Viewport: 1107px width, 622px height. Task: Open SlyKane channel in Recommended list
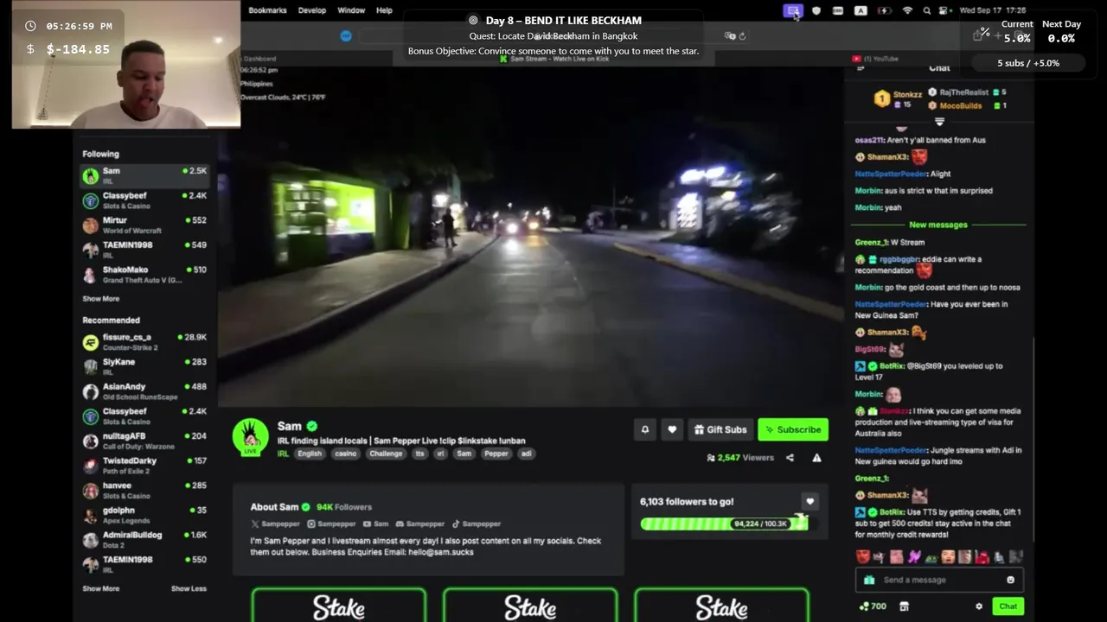click(x=144, y=366)
